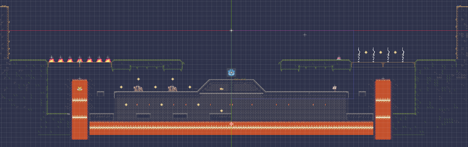Select the right crystal rock on the roof
The width and height of the screenshot is (468, 147).
coord(172,88)
